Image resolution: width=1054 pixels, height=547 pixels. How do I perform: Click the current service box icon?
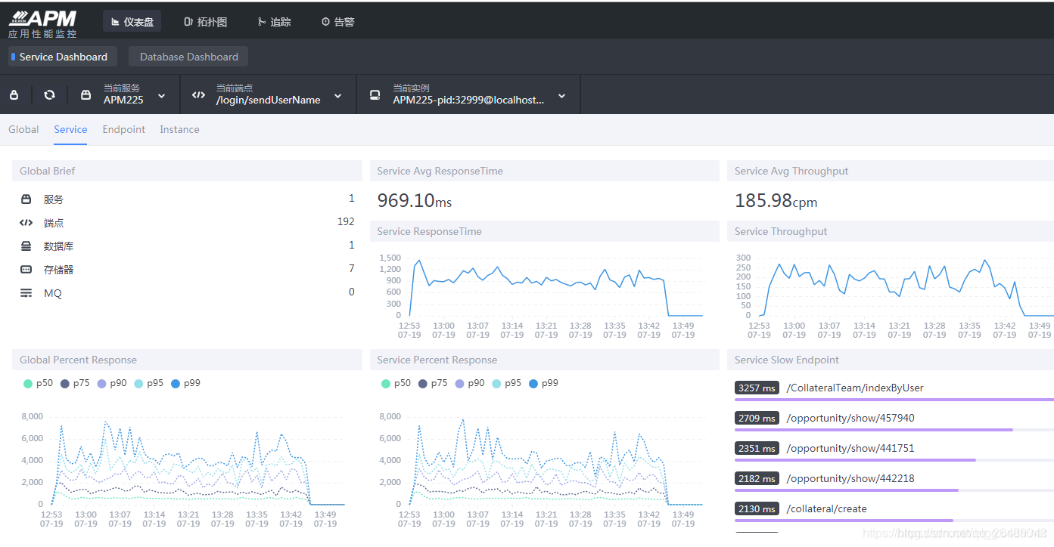[86, 95]
